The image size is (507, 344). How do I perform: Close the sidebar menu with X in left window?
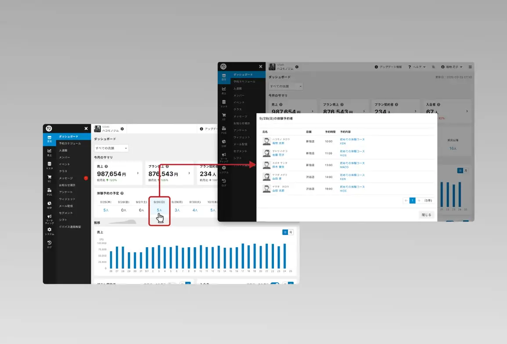(x=86, y=128)
